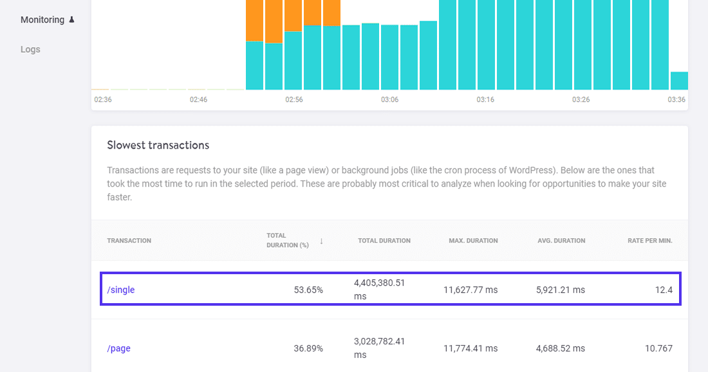Sort by the Max. Duration column header
Screen dimensions: 708x372
tap(473, 241)
